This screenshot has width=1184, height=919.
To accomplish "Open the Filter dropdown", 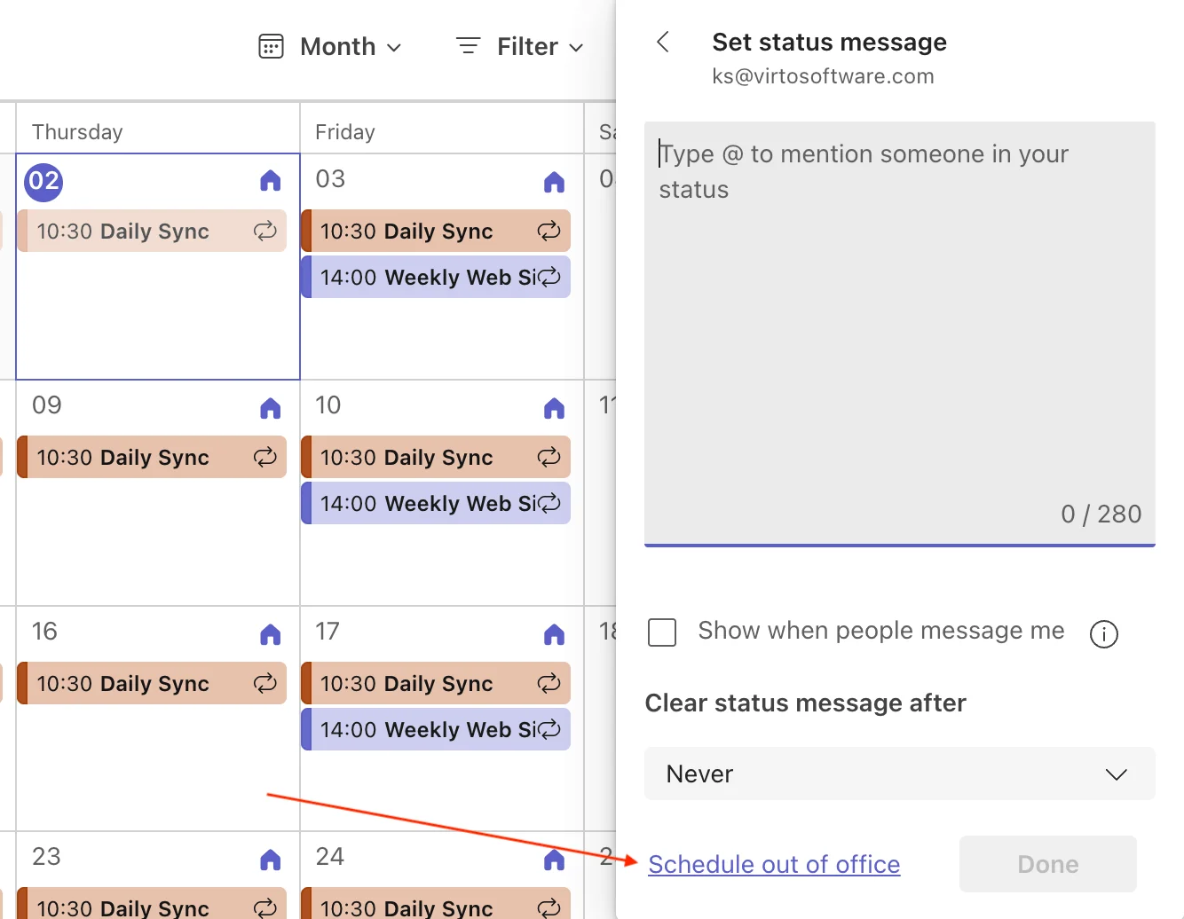I will pos(520,46).
